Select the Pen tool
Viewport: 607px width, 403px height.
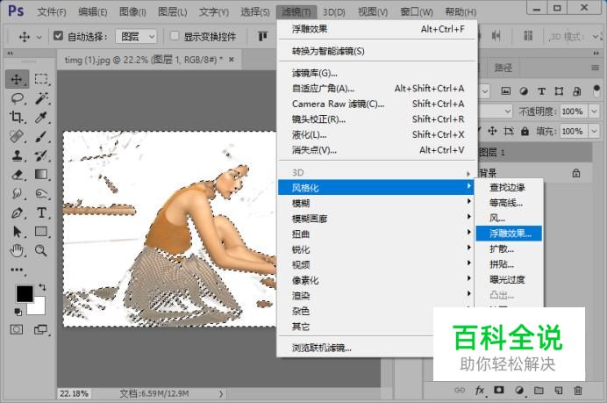click(17, 212)
